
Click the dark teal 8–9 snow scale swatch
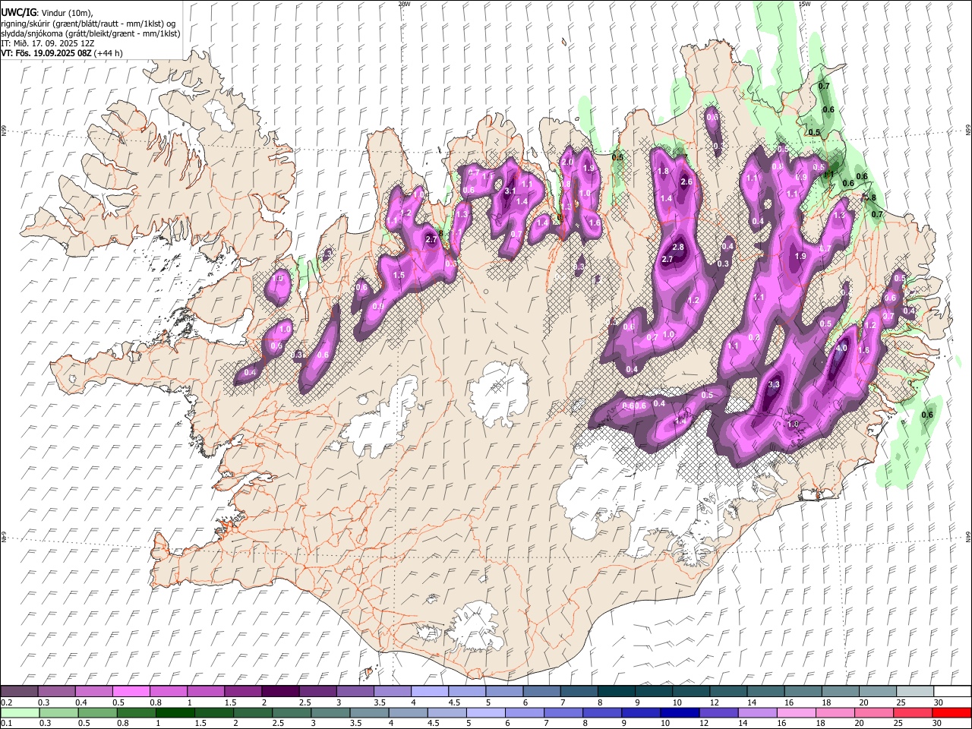[617, 692]
